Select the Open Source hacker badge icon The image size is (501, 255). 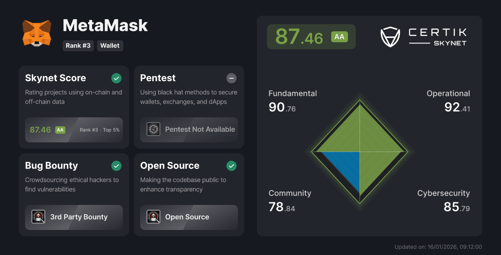tap(153, 217)
